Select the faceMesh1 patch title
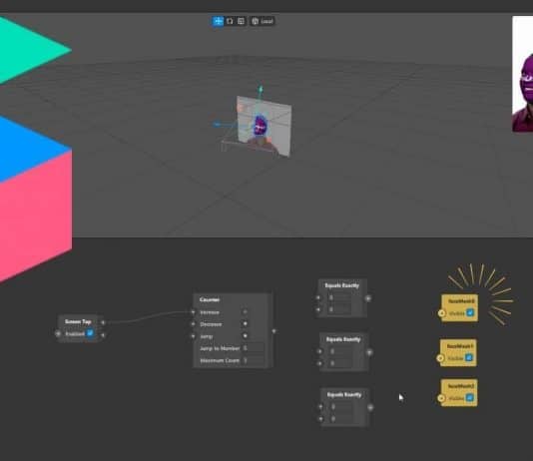 (460, 346)
